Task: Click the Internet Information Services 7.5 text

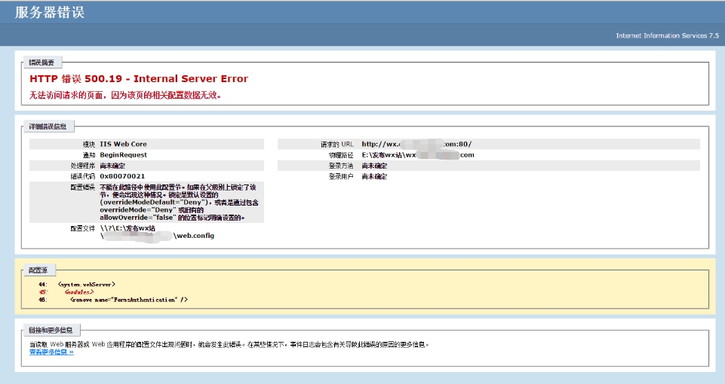Action: click(666, 35)
